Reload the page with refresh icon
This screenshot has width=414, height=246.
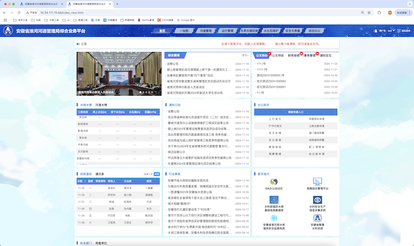[x=19, y=12]
